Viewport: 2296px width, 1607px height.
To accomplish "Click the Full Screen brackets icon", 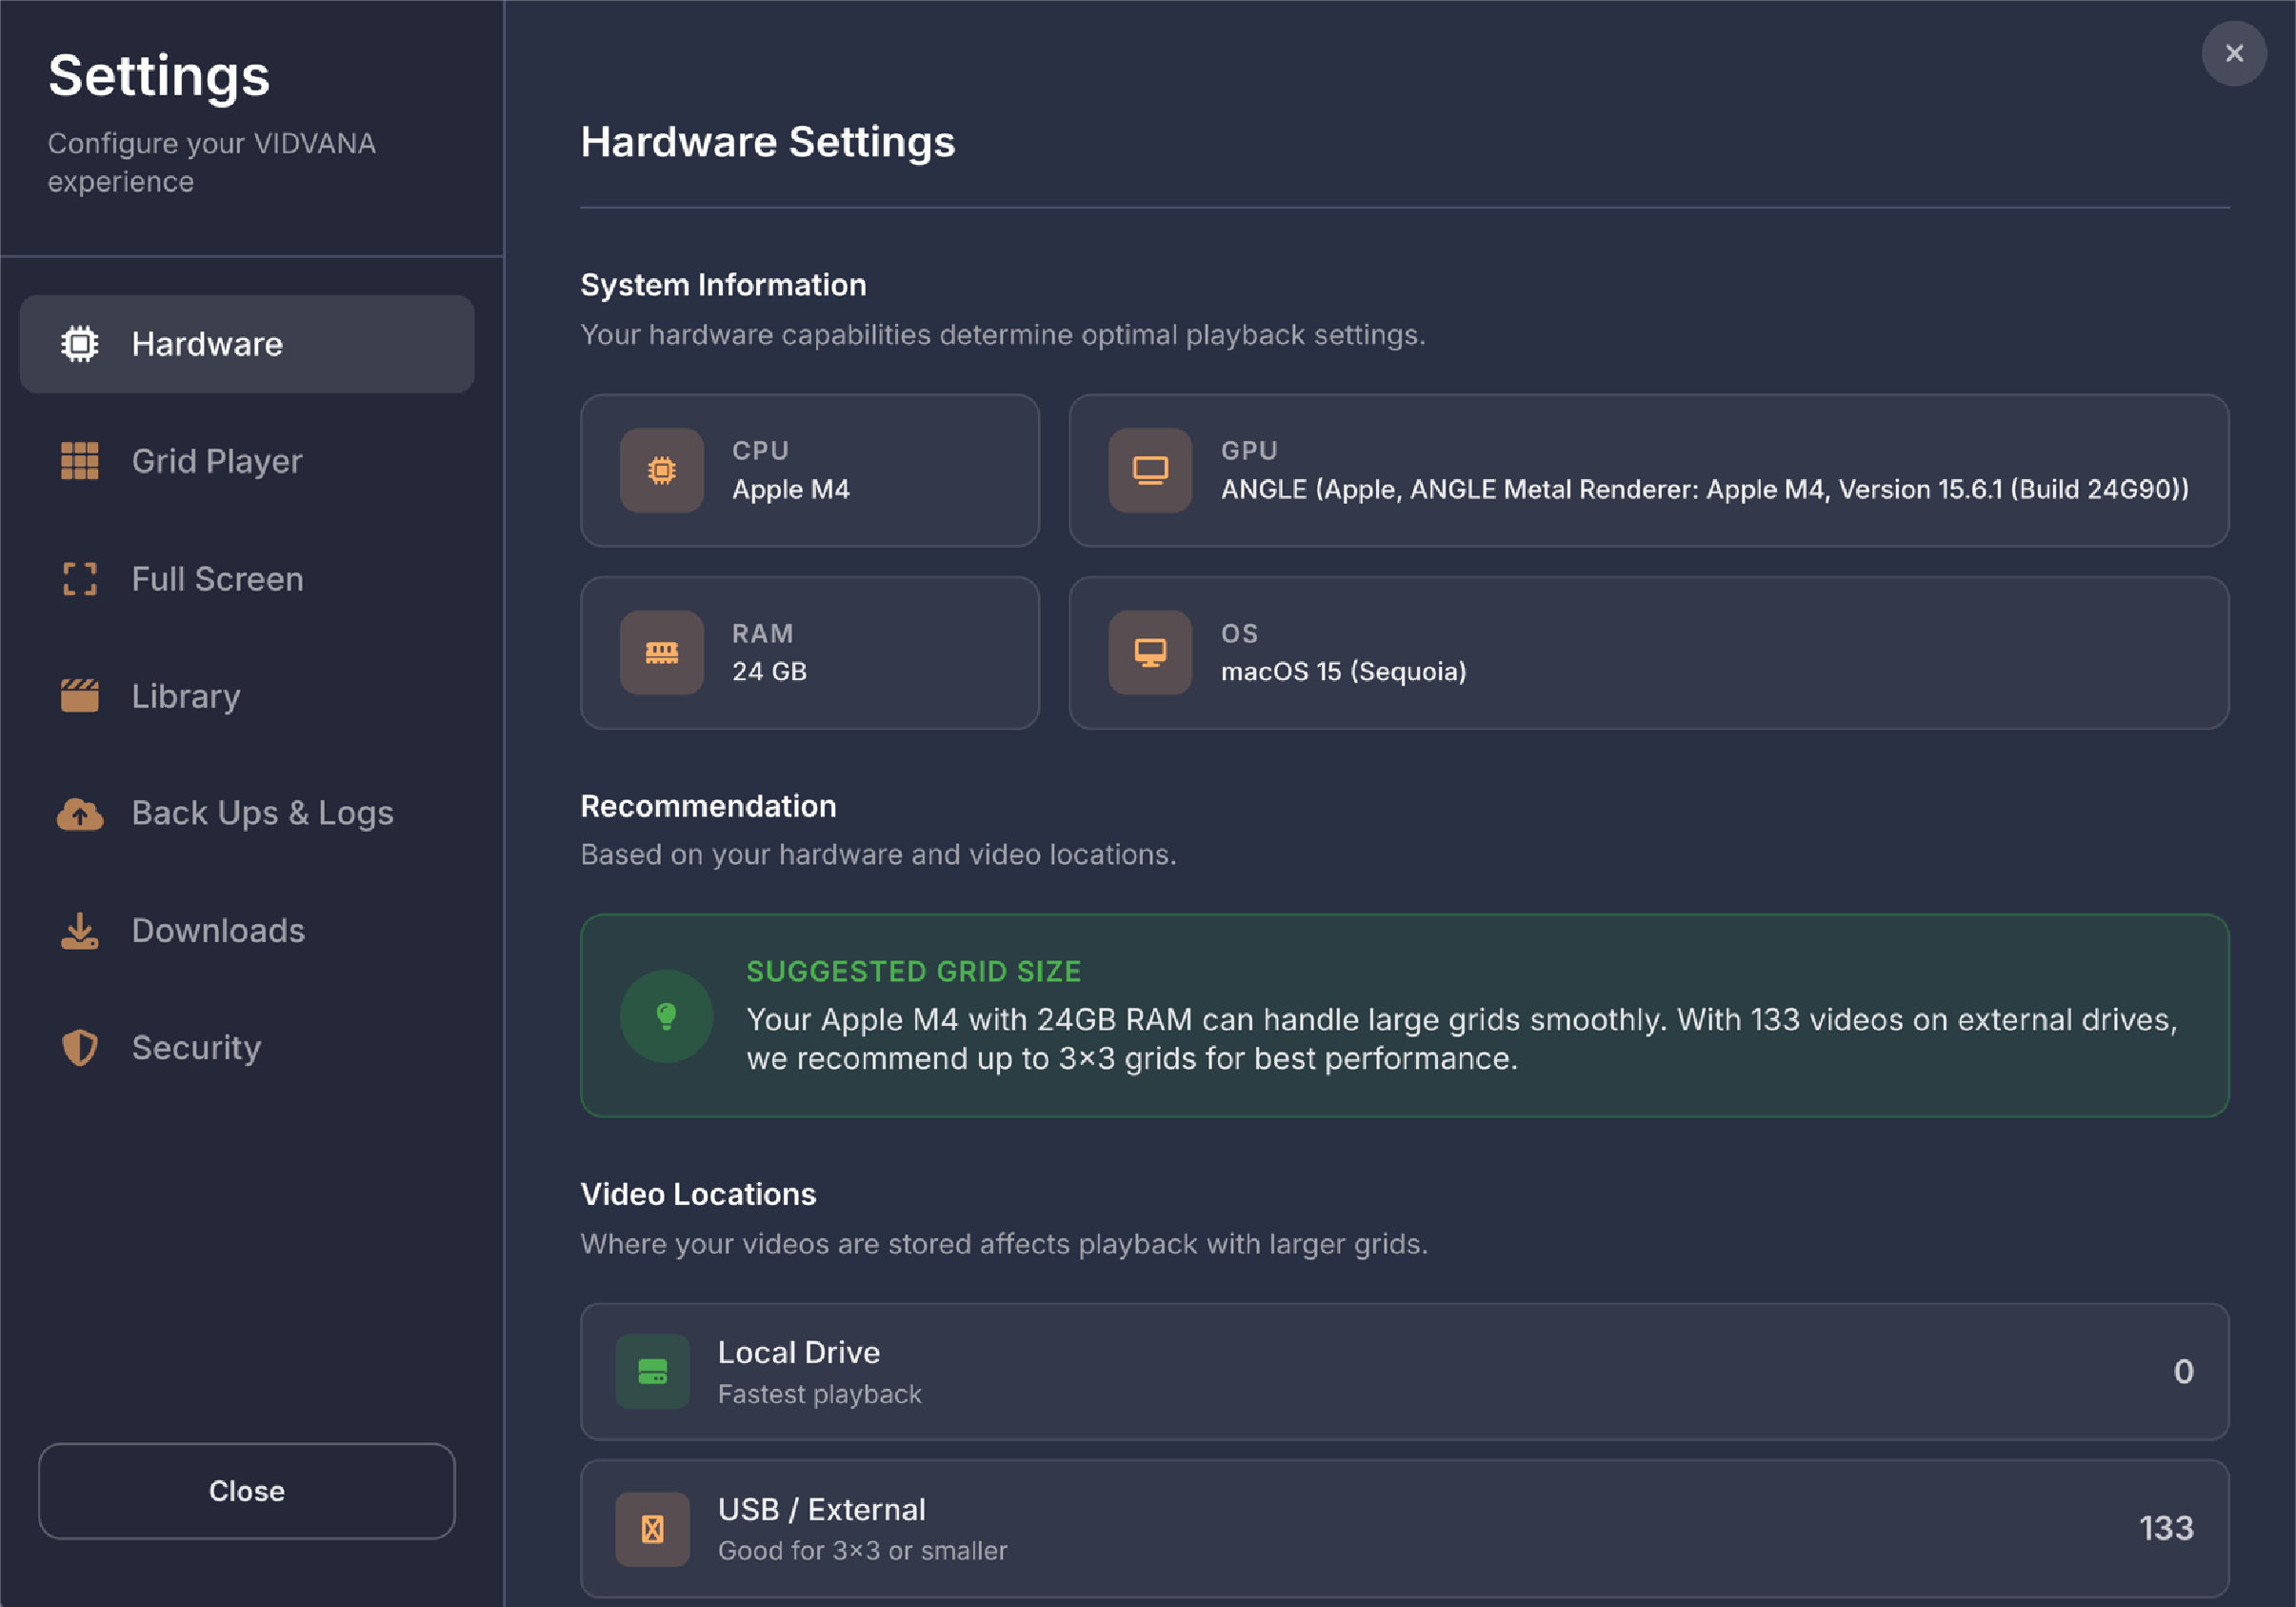I will tap(80, 579).
